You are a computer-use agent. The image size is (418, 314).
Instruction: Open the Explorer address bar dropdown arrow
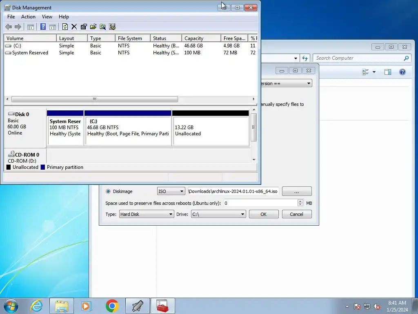coord(296,58)
